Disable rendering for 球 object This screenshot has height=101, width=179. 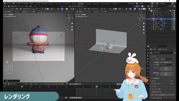pyautogui.click(x=174, y=29)
